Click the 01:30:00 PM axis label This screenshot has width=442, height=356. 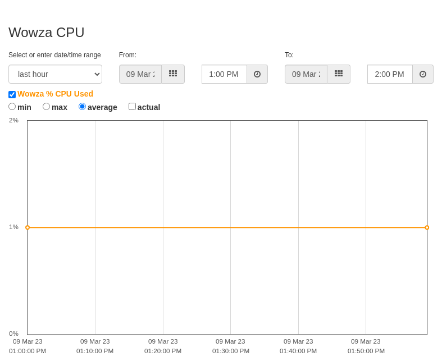click(x=231, y=351)
